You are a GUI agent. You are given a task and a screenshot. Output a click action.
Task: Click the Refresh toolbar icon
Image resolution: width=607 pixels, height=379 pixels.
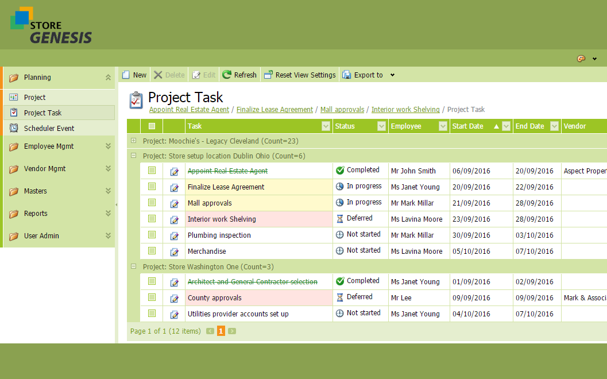[x=227, y=75]
